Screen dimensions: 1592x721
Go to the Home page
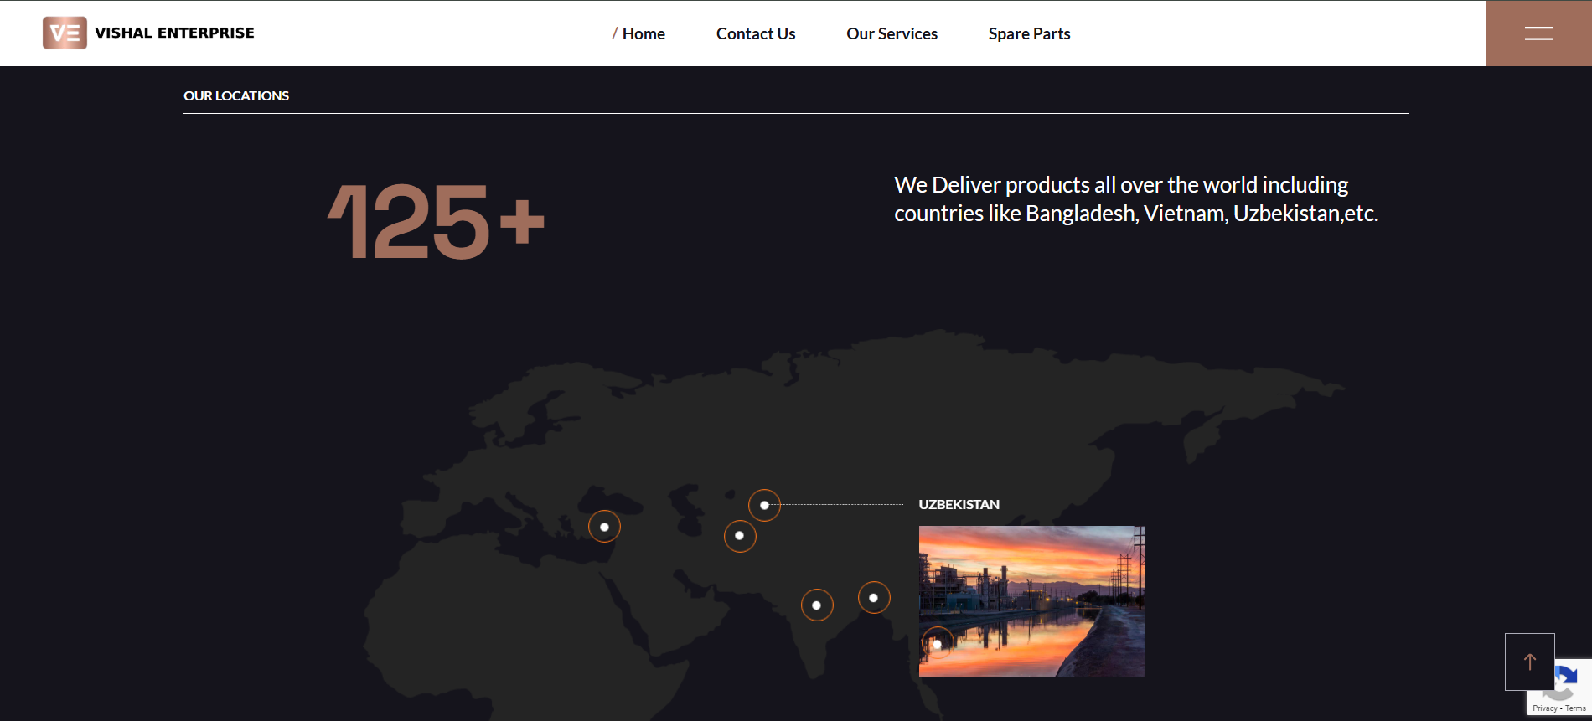point(643,33)
